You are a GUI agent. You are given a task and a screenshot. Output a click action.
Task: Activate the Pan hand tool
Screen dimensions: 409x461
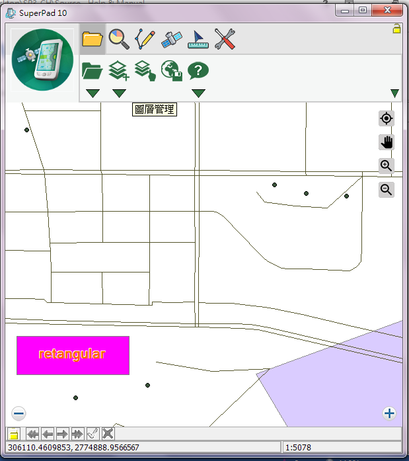pos(387,142)
